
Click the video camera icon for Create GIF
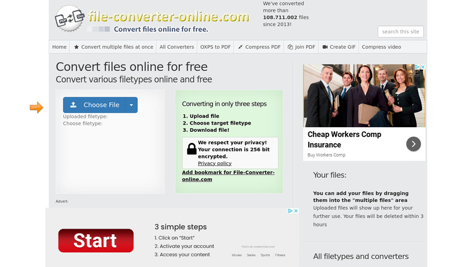click(x=325, y=47)
